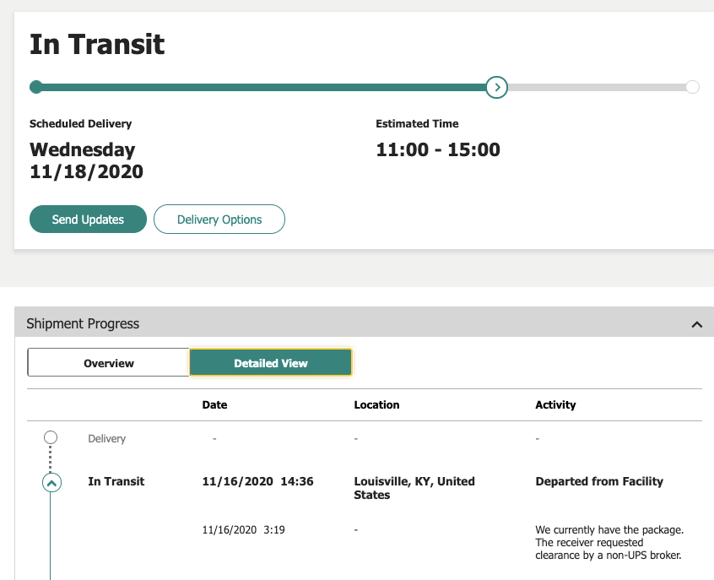This screenshot has height=580, width=714.
Task: Click the Delivery step circle in timeline
Action: coord(51,437)
